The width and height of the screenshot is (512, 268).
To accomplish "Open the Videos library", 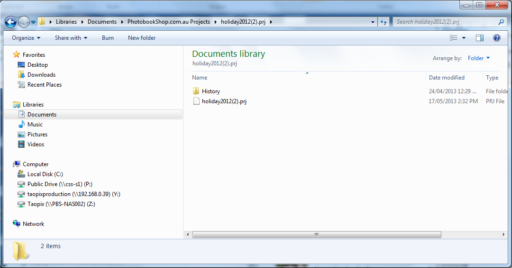I will 36,144.
